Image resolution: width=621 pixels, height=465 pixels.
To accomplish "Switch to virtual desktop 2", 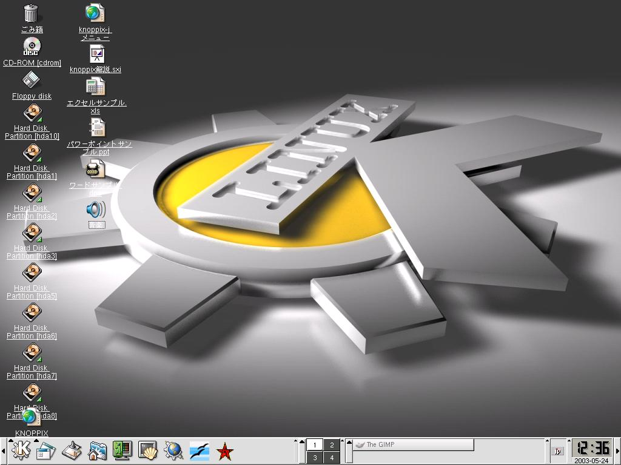I will (x=332, y=445).
